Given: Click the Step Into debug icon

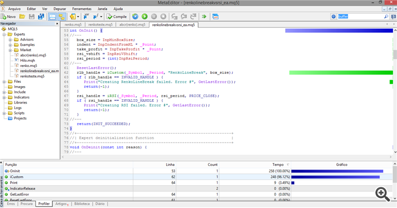Looking at the screenshot, I should click(175, 17).
